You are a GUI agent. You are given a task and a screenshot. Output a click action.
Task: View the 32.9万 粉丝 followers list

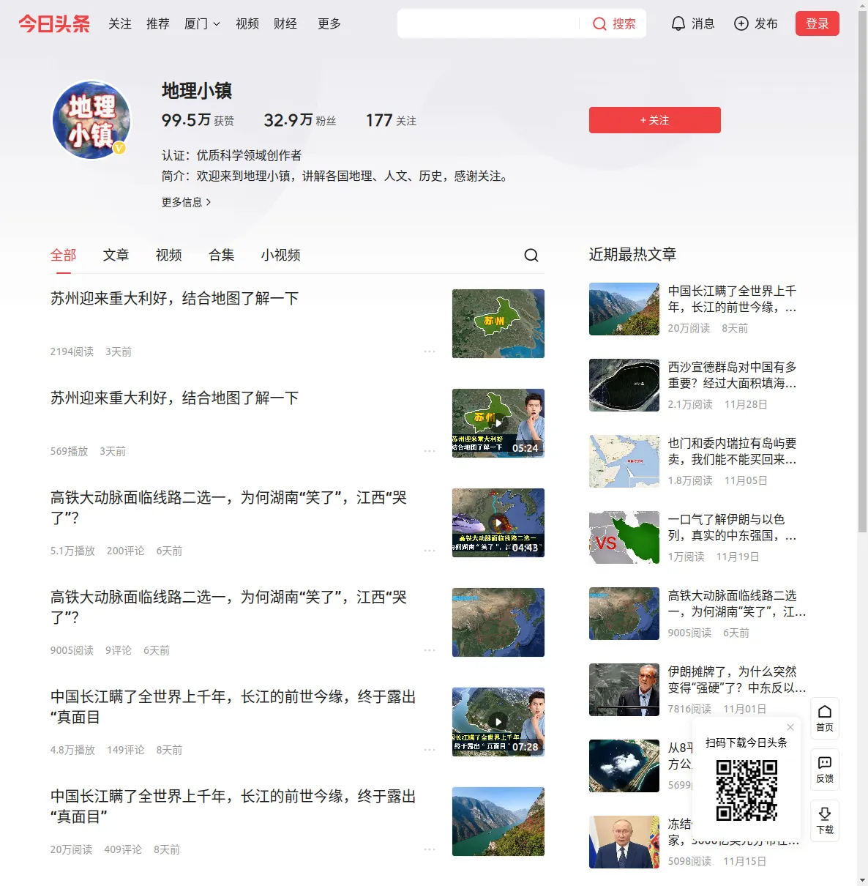[300, 120]
